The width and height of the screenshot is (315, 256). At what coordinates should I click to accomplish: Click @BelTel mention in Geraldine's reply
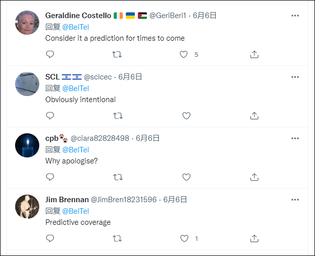pos(75,27)
